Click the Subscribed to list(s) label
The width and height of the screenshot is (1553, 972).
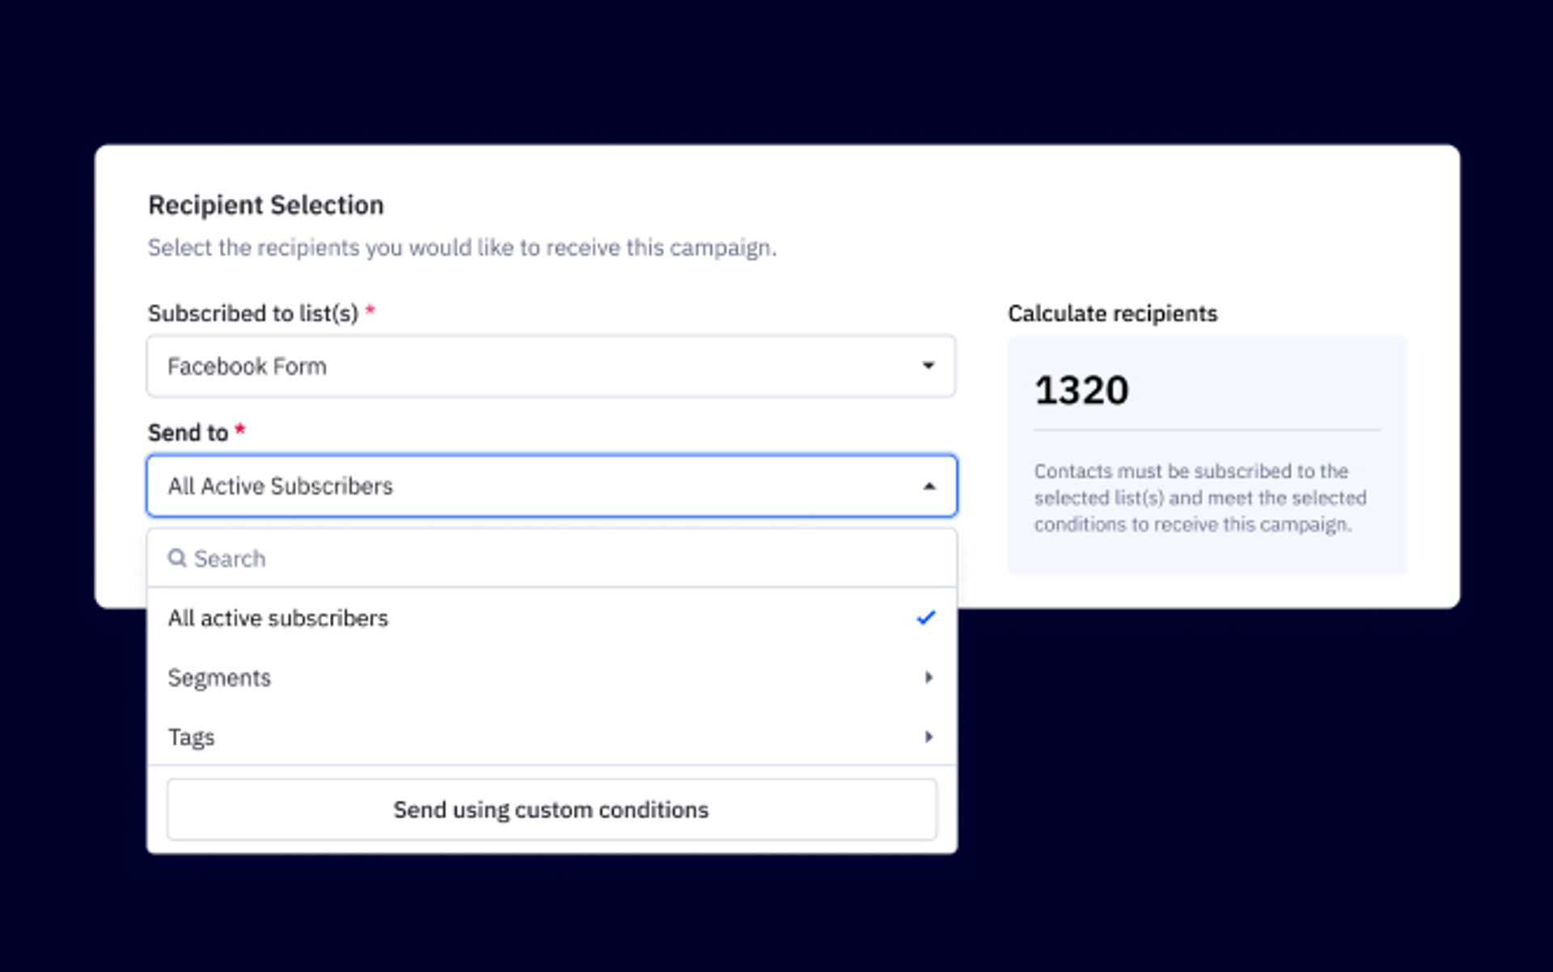253,314
